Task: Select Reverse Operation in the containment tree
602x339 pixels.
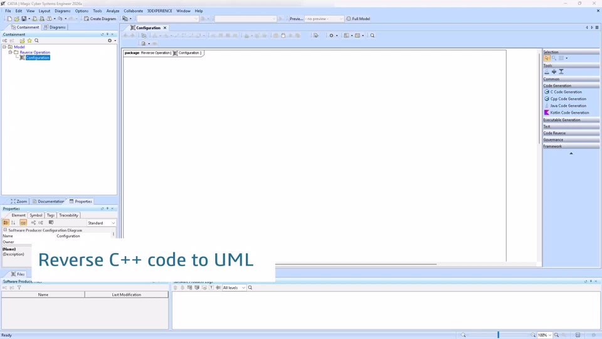Action: coord(35,52)
